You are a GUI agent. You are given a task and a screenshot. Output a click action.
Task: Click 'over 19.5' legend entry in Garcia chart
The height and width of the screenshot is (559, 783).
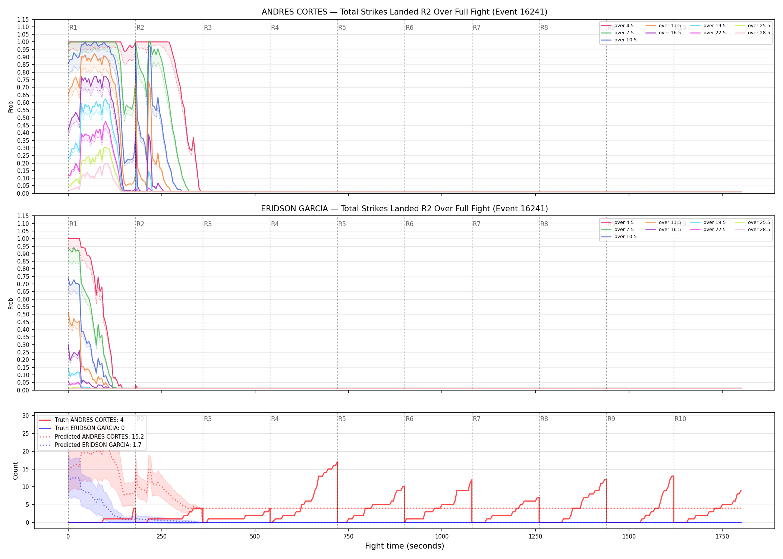tap(708, 222)
